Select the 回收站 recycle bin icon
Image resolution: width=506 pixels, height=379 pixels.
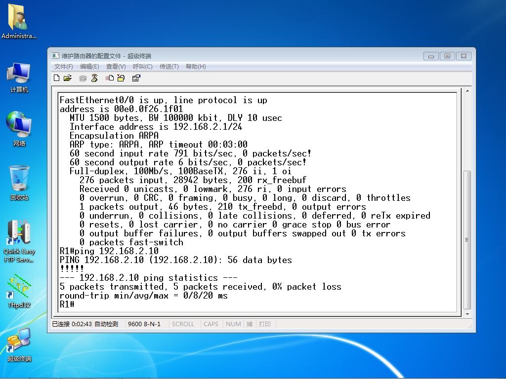[x=19, y=183]
